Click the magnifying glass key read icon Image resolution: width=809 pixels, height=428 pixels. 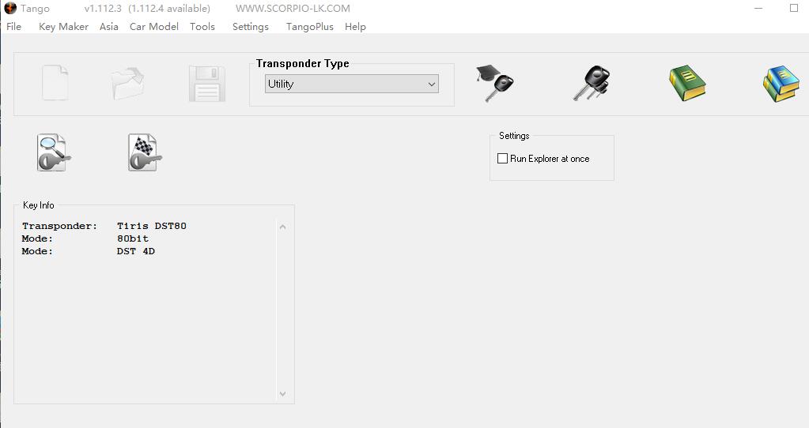(x=54, y=153)
